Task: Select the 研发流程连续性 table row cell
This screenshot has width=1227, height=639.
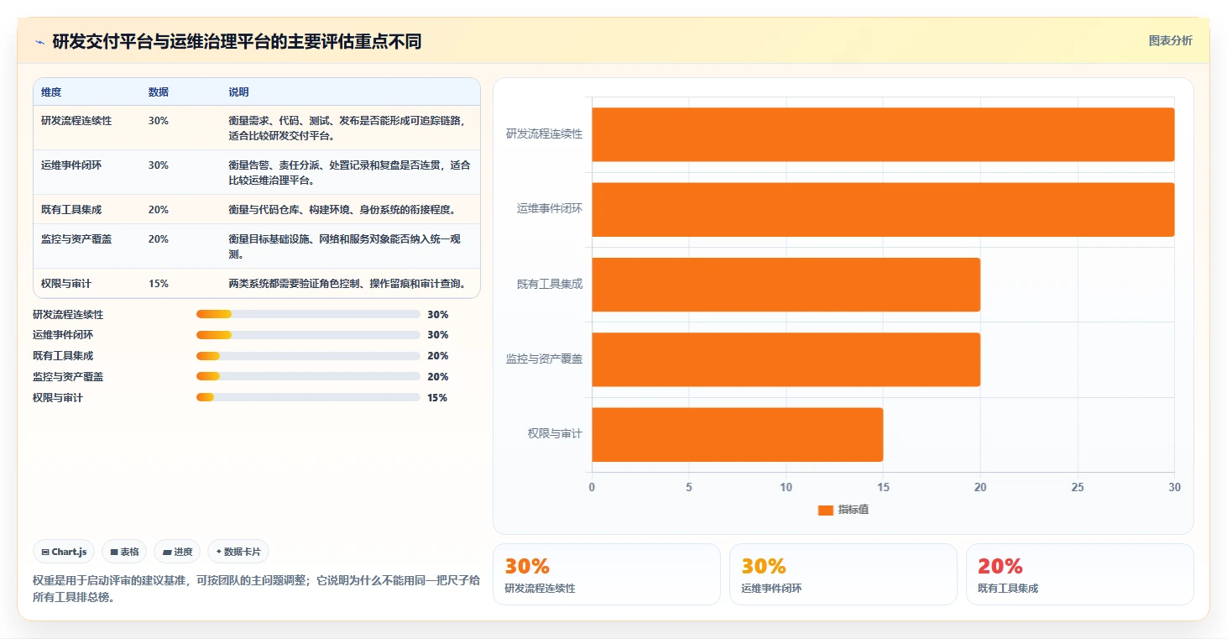Action: pos(76,121)
